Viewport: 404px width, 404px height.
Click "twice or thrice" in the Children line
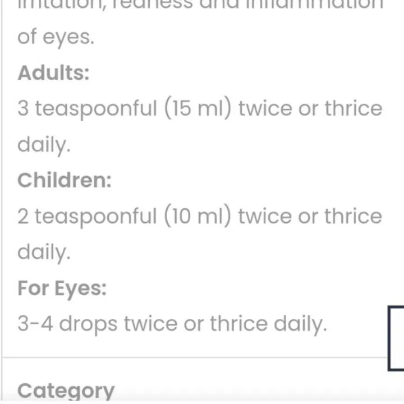(310, 216)
